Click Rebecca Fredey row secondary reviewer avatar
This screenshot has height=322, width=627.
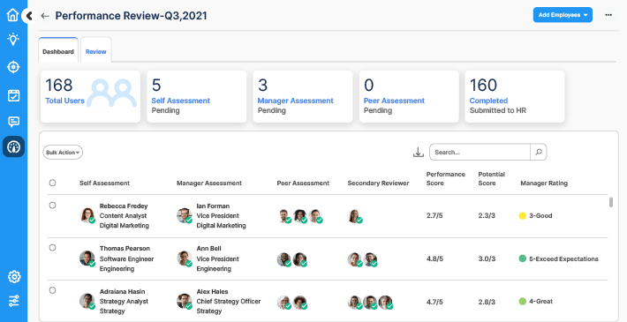[355, 216]
